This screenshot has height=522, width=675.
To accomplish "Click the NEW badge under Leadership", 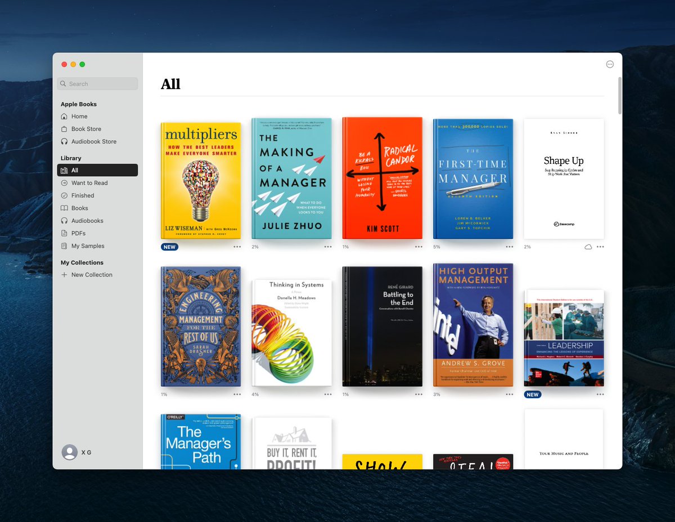I will pos(533,395).
